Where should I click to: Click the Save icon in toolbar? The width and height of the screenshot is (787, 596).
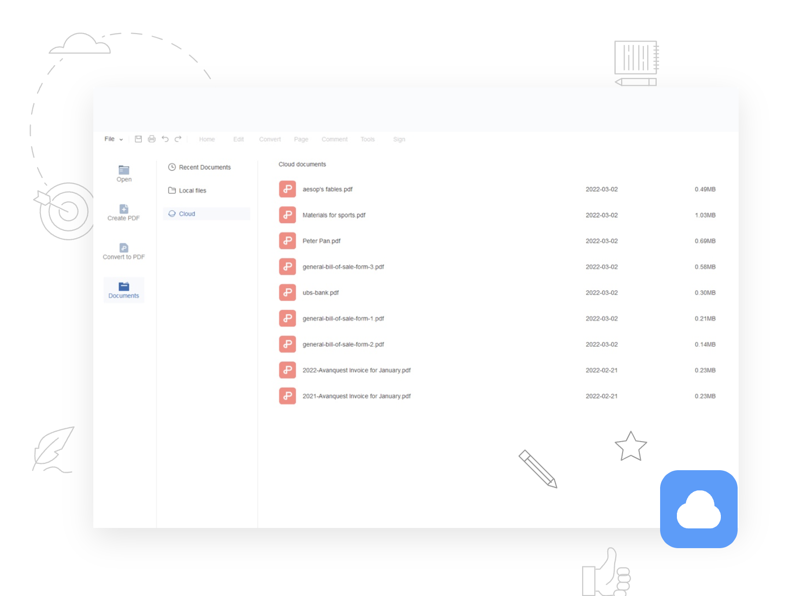click(x=138, y=139)
